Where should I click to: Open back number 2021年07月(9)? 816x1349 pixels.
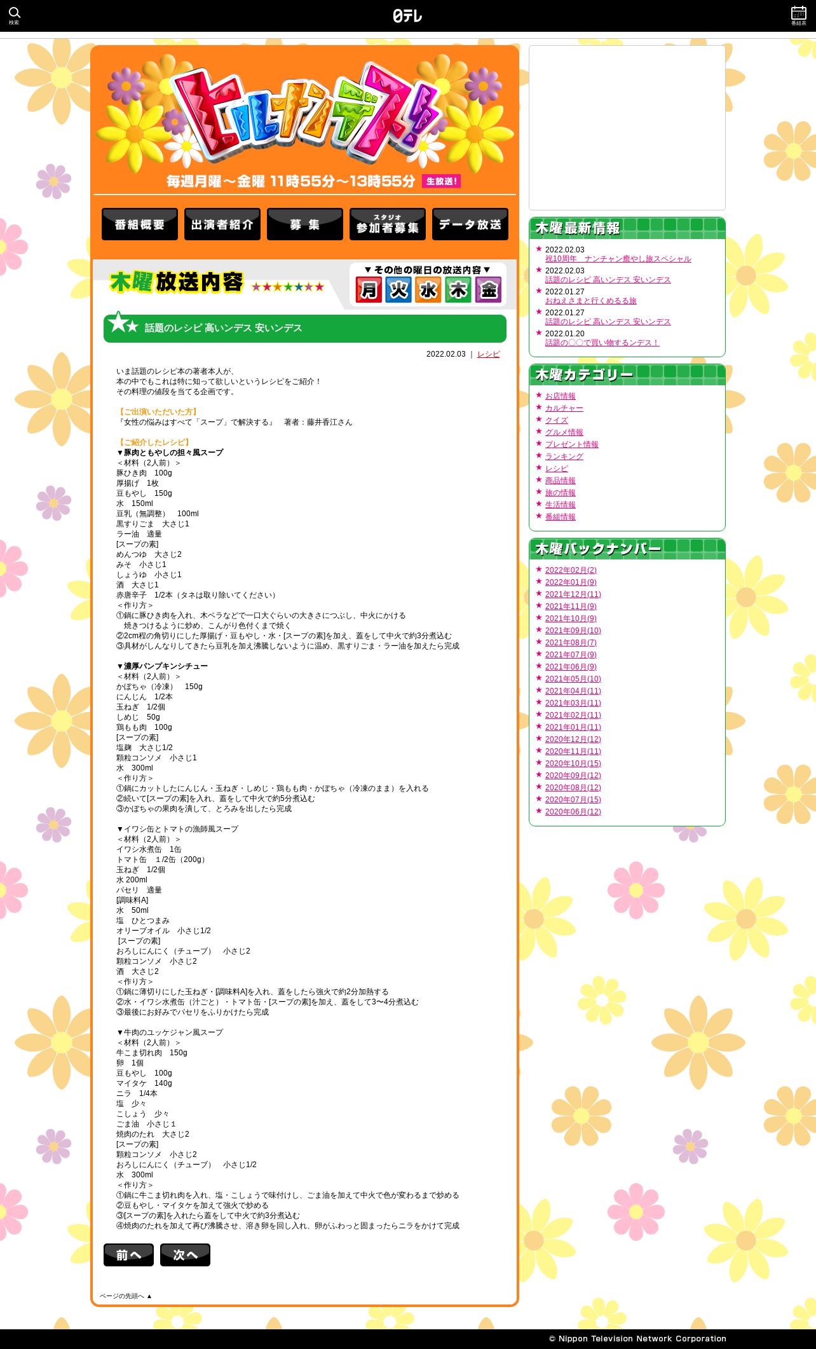coord(571,655)
